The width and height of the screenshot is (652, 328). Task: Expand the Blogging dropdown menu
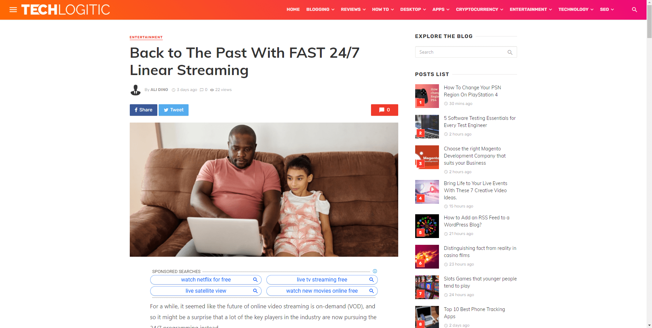320,10
